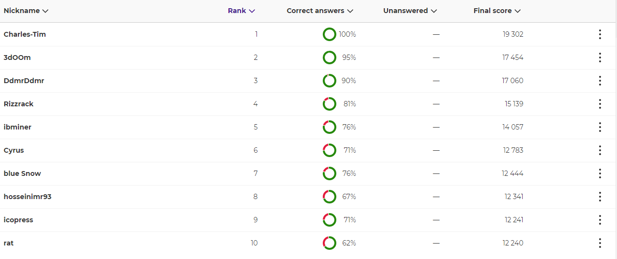The height and width of the screenshot is (259, 617).
Task: Click the three-dot menu for icopress
Action: tap(600, 220)
